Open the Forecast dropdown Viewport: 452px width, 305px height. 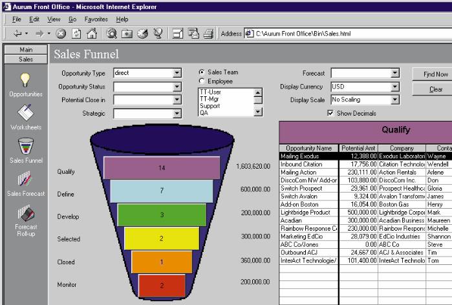click(395, 73)
